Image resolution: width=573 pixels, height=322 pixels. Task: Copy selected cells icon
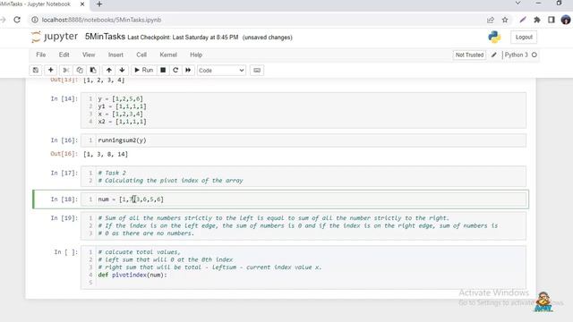click(x=80, y=70)
